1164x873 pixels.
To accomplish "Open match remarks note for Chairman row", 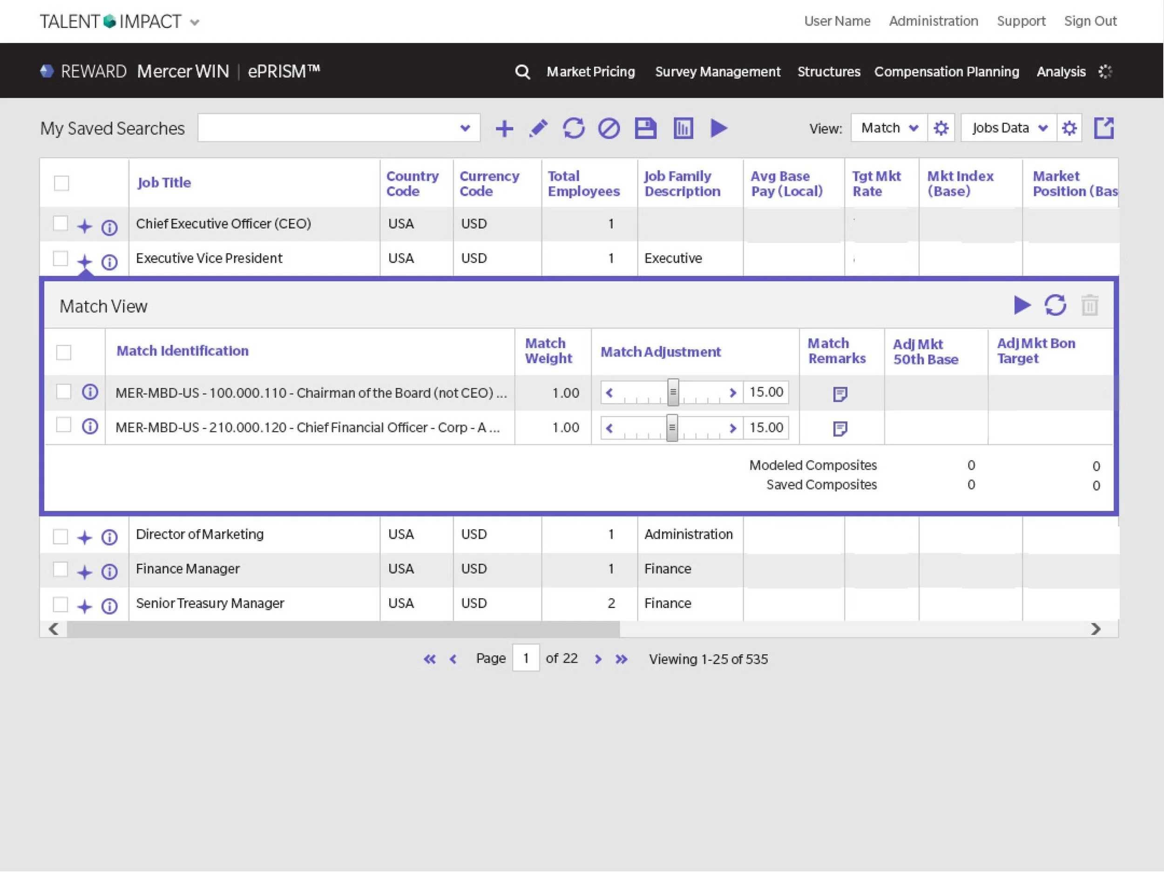I will click(840, 393).
